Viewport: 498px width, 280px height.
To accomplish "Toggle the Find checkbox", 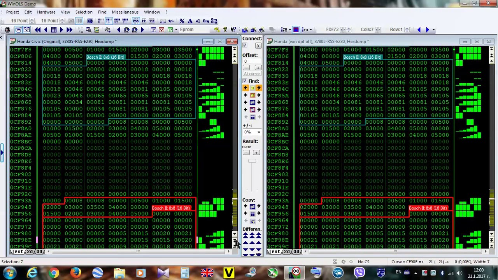I will click(245, 81).
